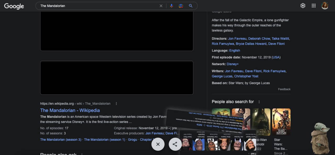The height and width of the screenshot is (155, 335).
Task: Open Google settings gear
Action: click(303, 6)
